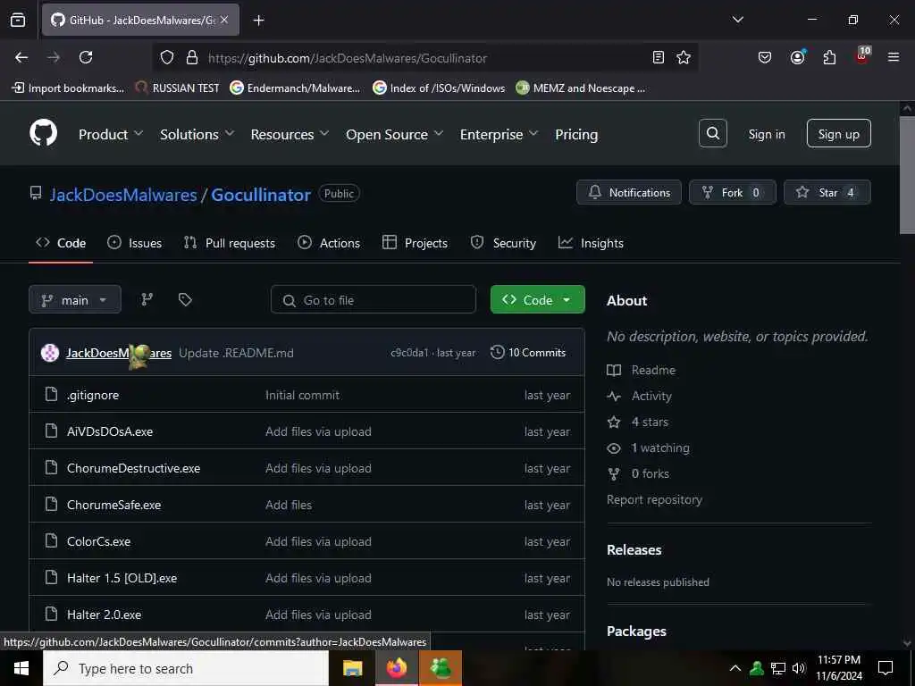Click the Report repository link
This screenshot has width=915, height=686.
pos(654,499)
